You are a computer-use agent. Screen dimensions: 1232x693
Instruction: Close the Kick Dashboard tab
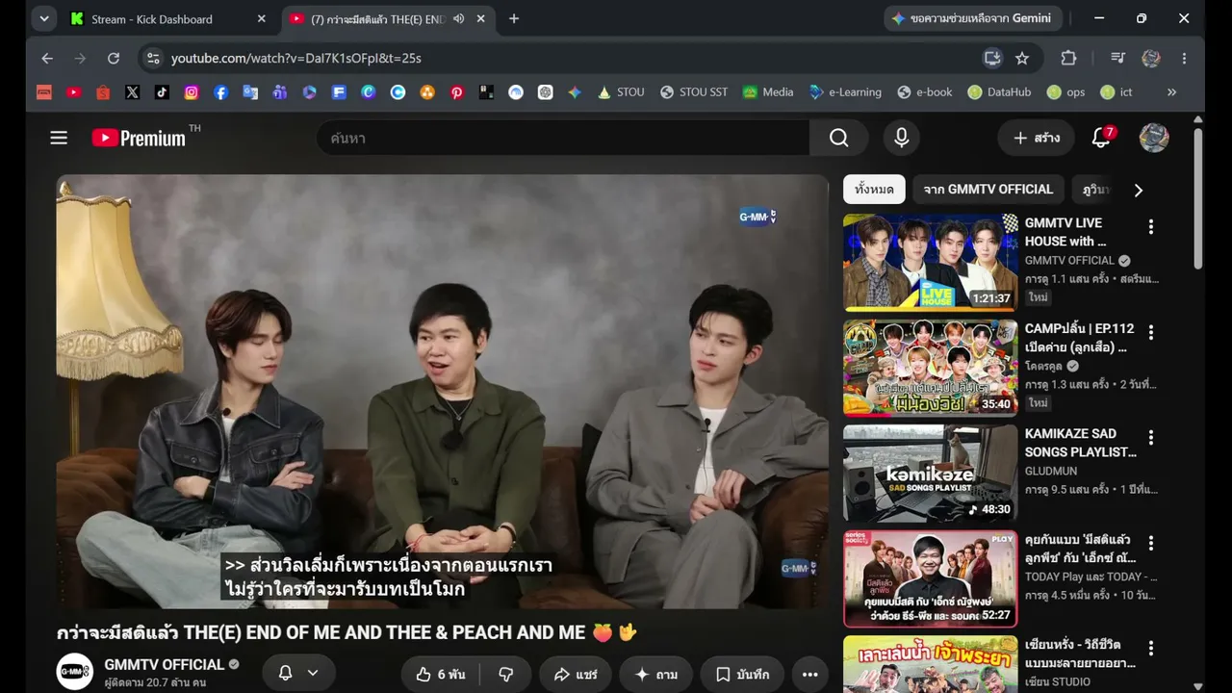point(262,18)
